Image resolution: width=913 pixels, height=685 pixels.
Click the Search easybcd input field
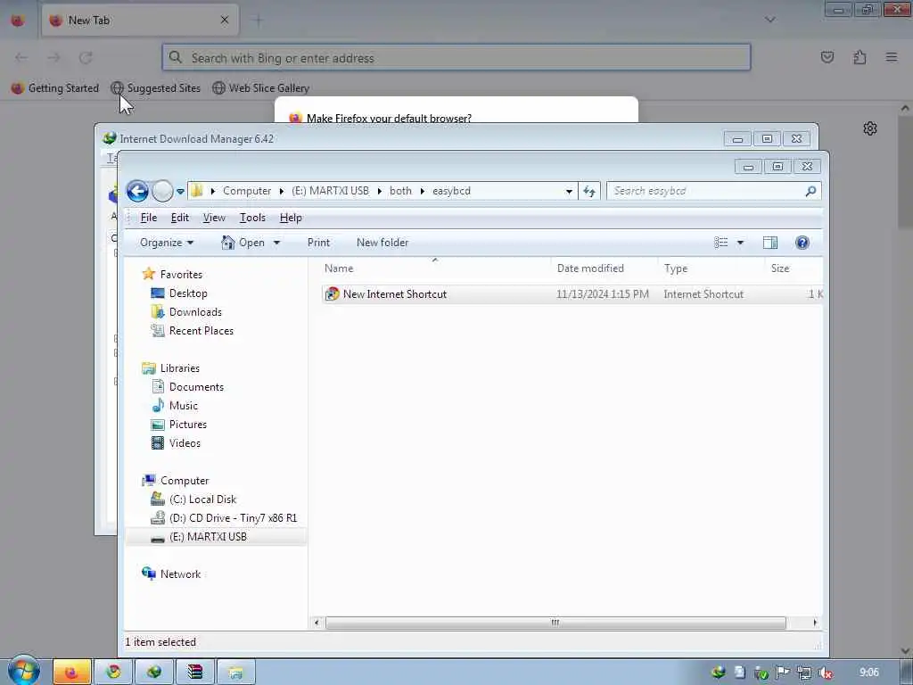[x=704, y=191]
